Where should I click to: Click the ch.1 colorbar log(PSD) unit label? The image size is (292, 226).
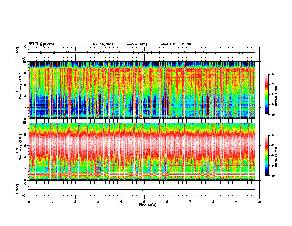click(x=276, y=96)
